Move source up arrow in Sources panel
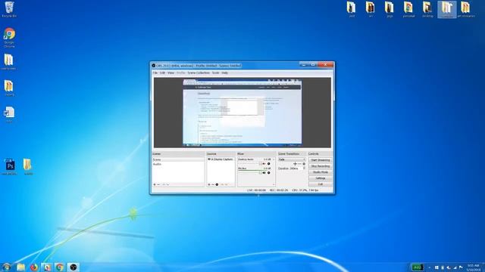 click(x=222, y=184)
